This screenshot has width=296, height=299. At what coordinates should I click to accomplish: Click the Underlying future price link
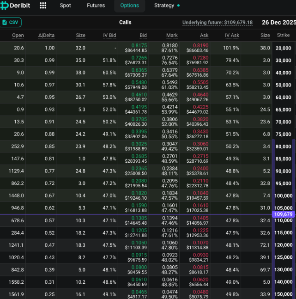pyautogui.click(x=217, y=23)
